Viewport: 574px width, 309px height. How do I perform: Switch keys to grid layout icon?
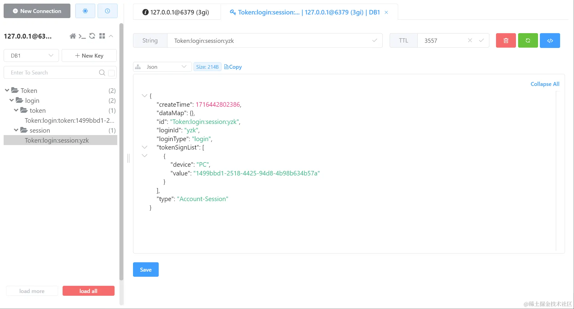pos(102,36)
